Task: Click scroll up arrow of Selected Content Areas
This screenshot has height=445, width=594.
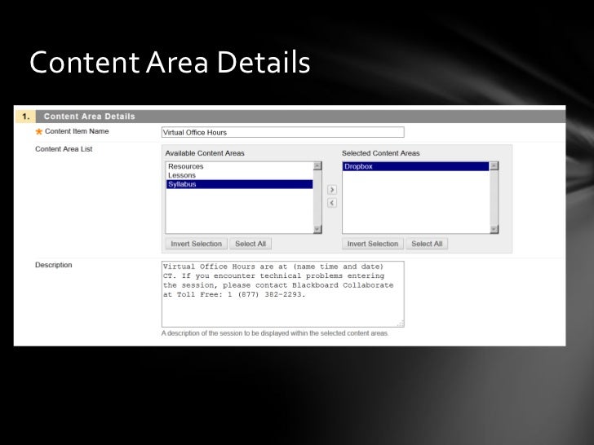Action: click(494, 165)
